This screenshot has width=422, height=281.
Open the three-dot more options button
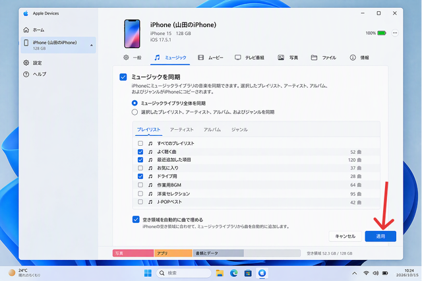pyautogui.click(x=395, y=33)
